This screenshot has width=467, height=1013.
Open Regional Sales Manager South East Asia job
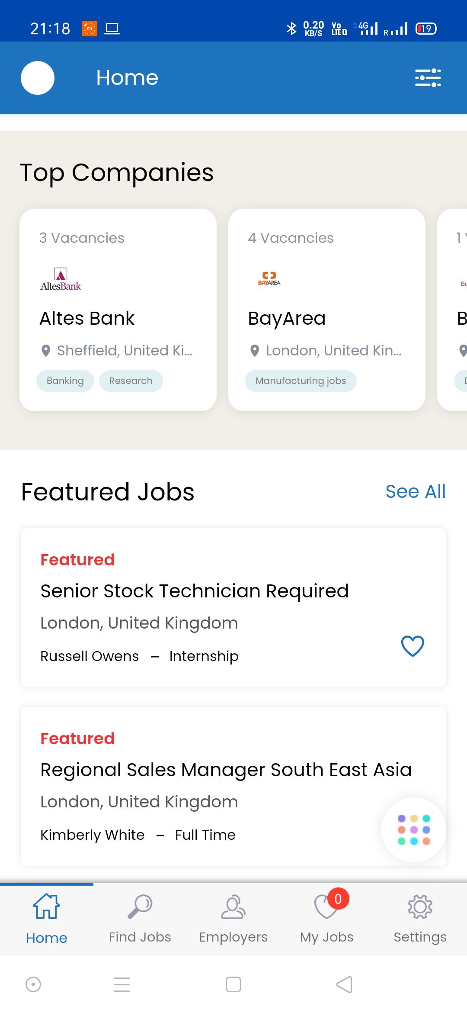233,787
